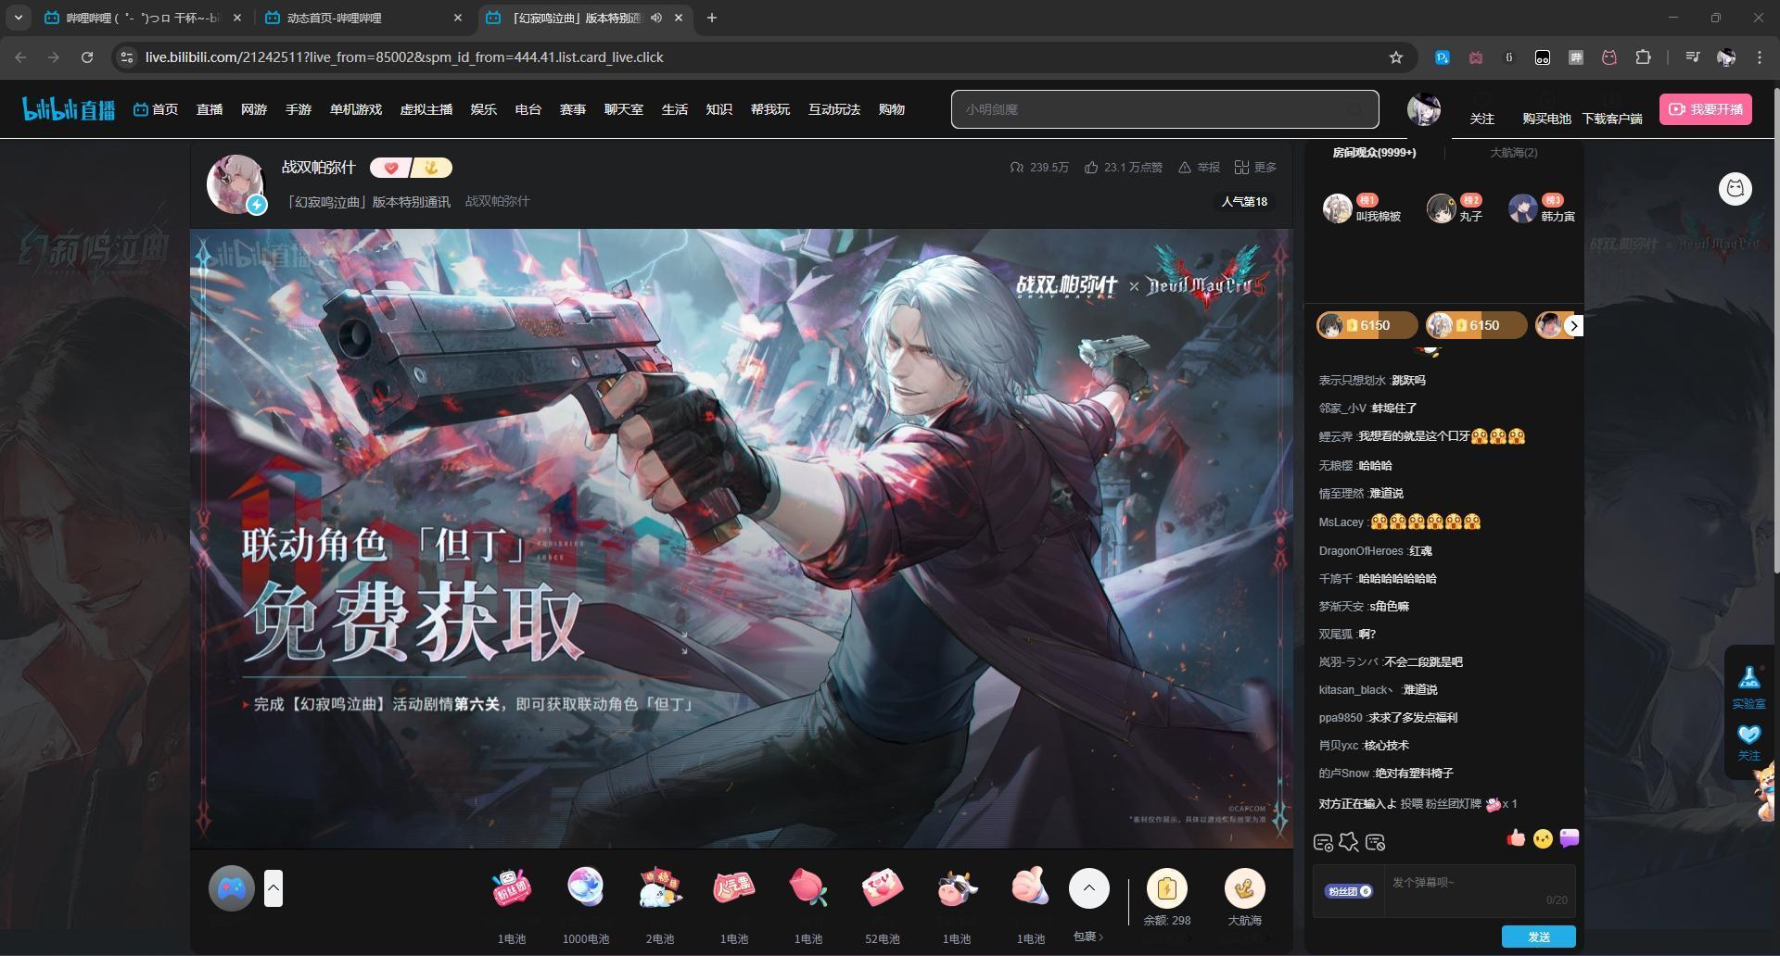
Task: Send the 2电池 gift
Action: pos(660,887)
